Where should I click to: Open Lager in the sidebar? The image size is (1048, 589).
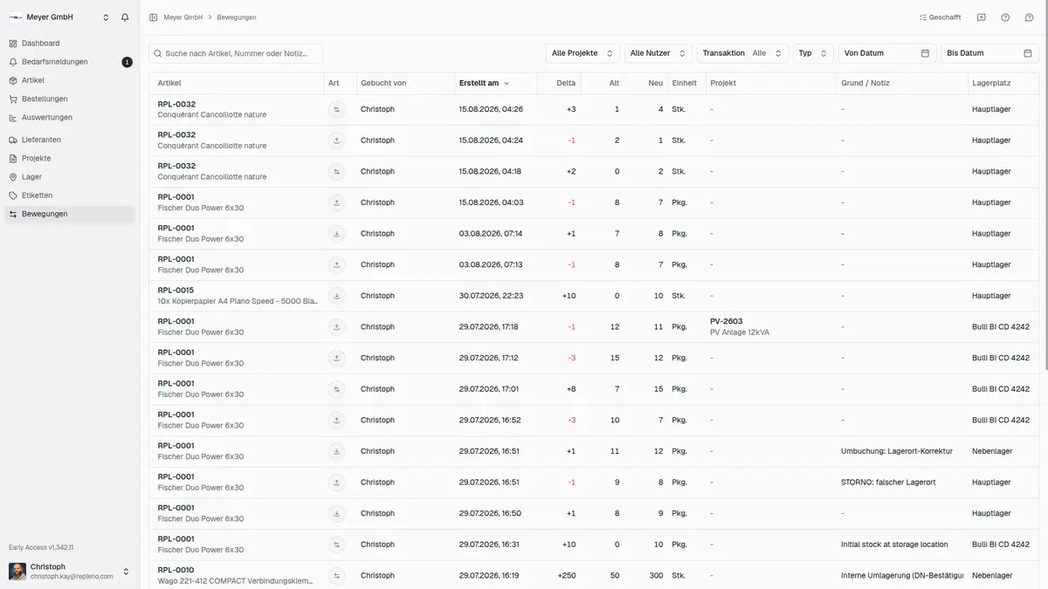pos(70,176)
